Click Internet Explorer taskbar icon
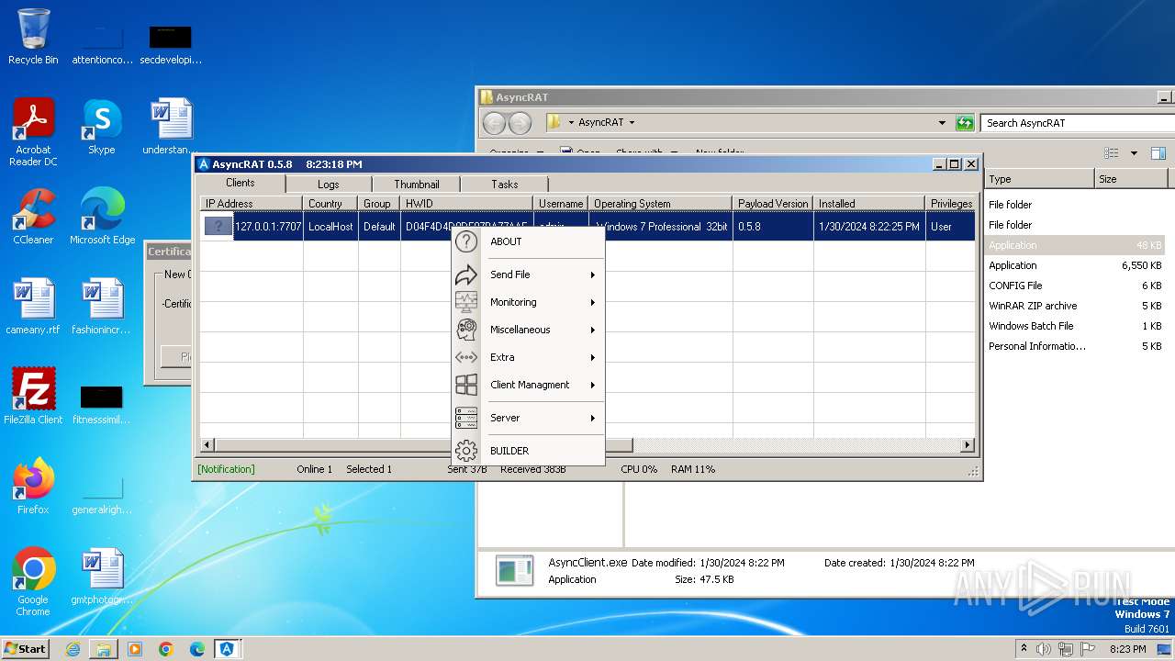 [73, 649]
